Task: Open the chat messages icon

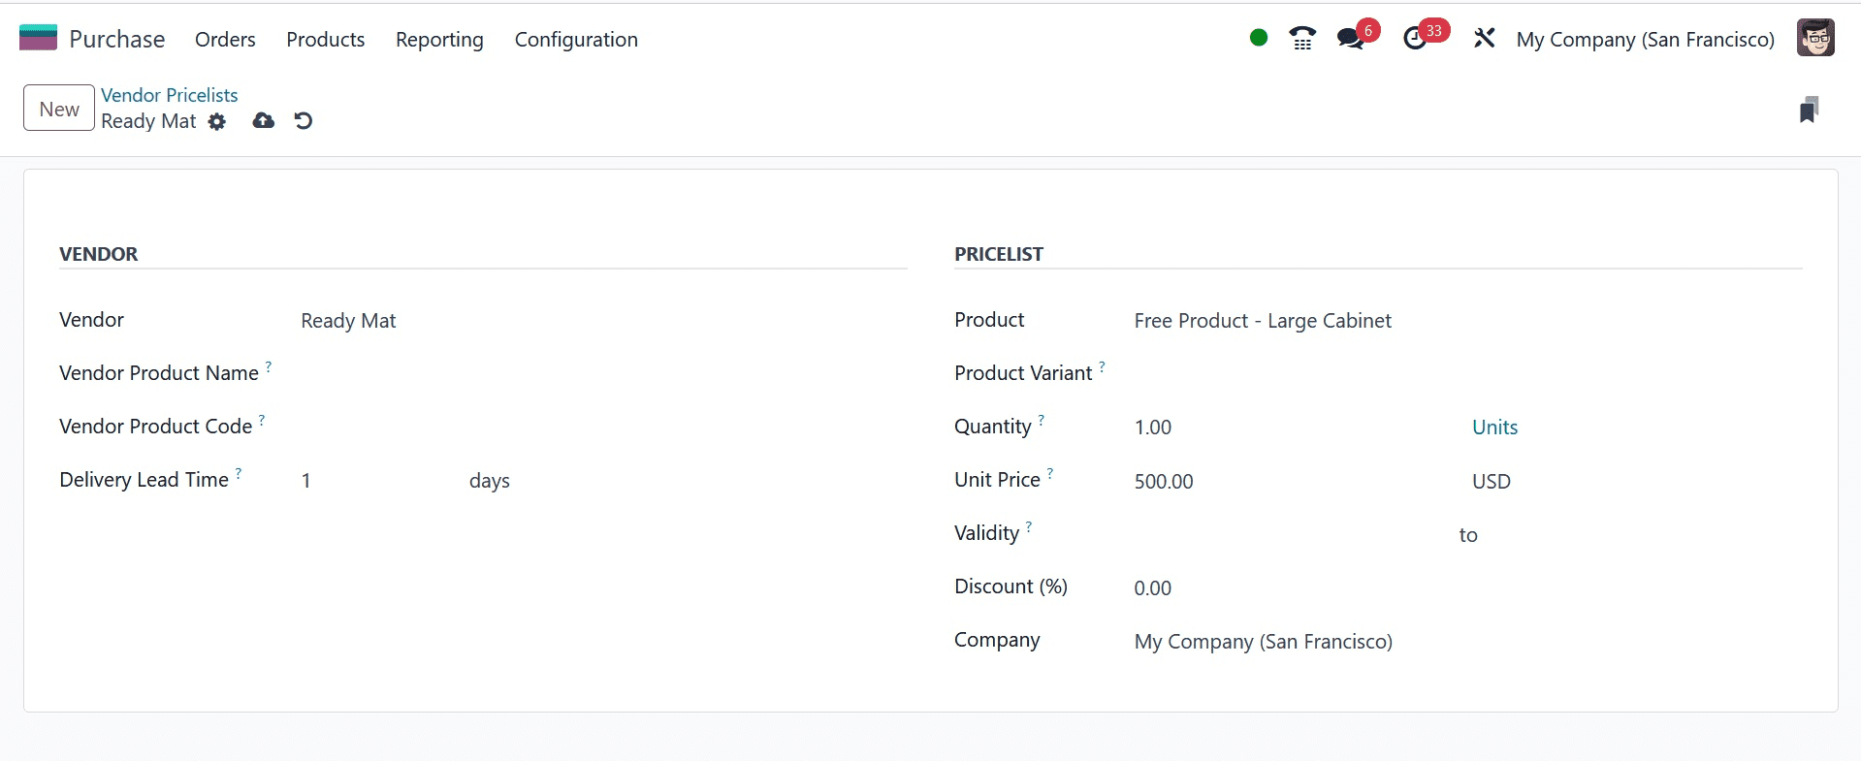Action: click(1350, 39)
